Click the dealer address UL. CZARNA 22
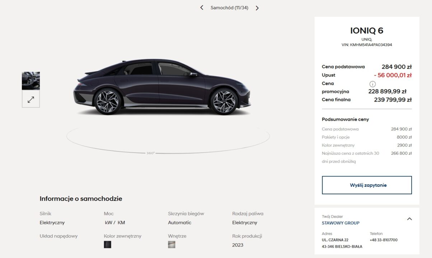432x258 pixels. coord(335,240)
